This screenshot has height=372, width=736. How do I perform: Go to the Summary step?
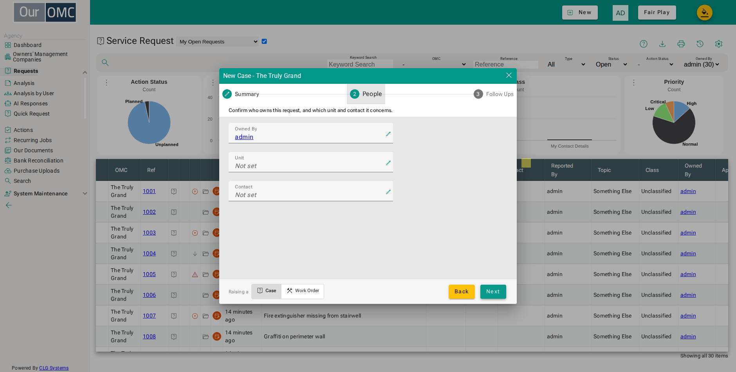pyautogui.click(x=241, y=94)
